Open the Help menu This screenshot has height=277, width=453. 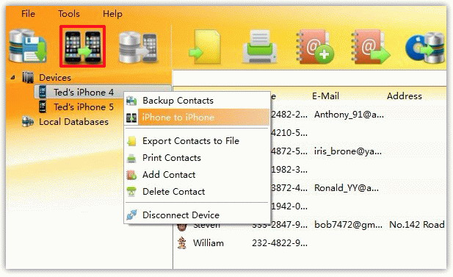(112, 14)
